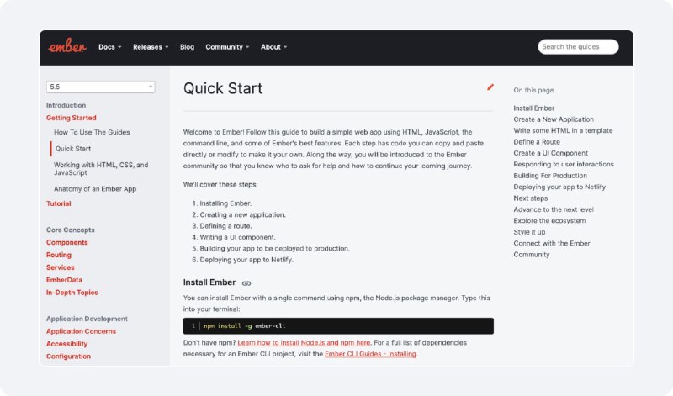The image size is (673, 396).
Task: Expand the Releases menu
Action: (x=151, y=47)
